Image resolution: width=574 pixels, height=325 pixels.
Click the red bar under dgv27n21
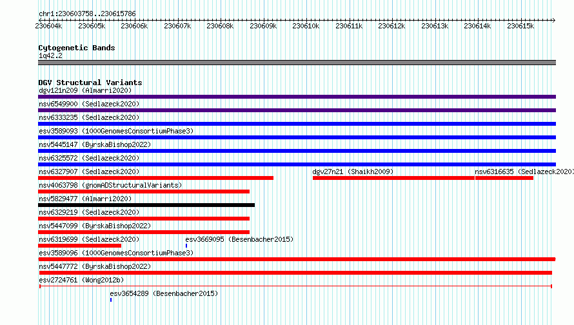393,178
